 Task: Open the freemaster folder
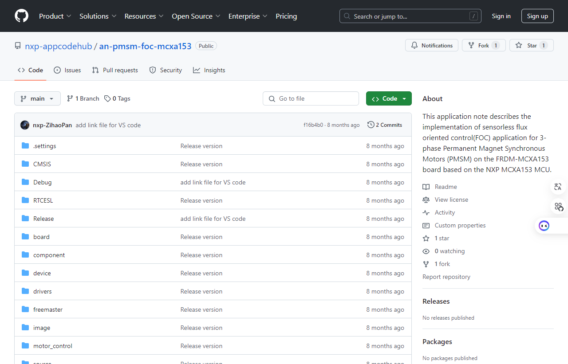pyautogui.click(x=48, y=309)
